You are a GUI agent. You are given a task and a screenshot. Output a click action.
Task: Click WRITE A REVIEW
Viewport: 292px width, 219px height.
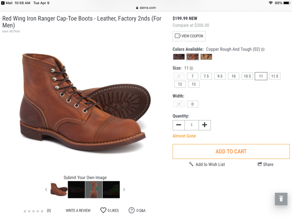tap(78, 210)
